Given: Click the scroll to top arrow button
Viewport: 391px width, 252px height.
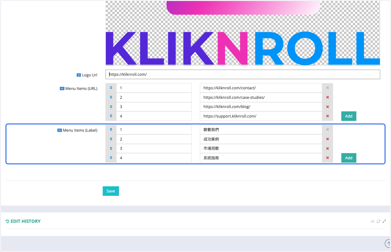Looking at the screenshot, I should (388, 244).
